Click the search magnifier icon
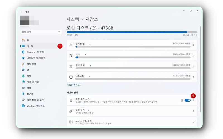Image resolution: width=223 pixels, height=139 pixels. (x=59, y=32)
